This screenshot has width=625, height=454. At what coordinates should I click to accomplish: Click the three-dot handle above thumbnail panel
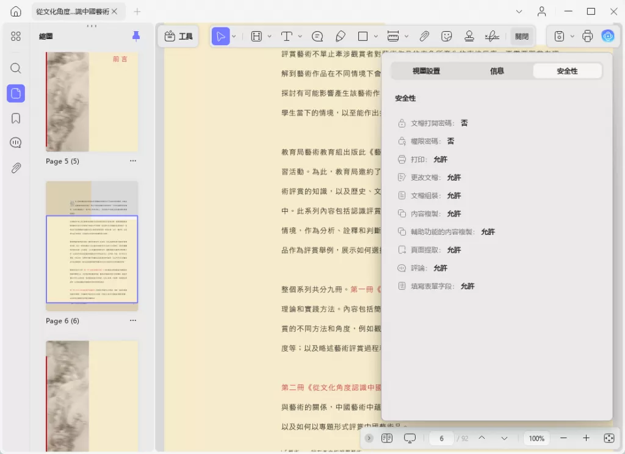(x=92, y=26)
